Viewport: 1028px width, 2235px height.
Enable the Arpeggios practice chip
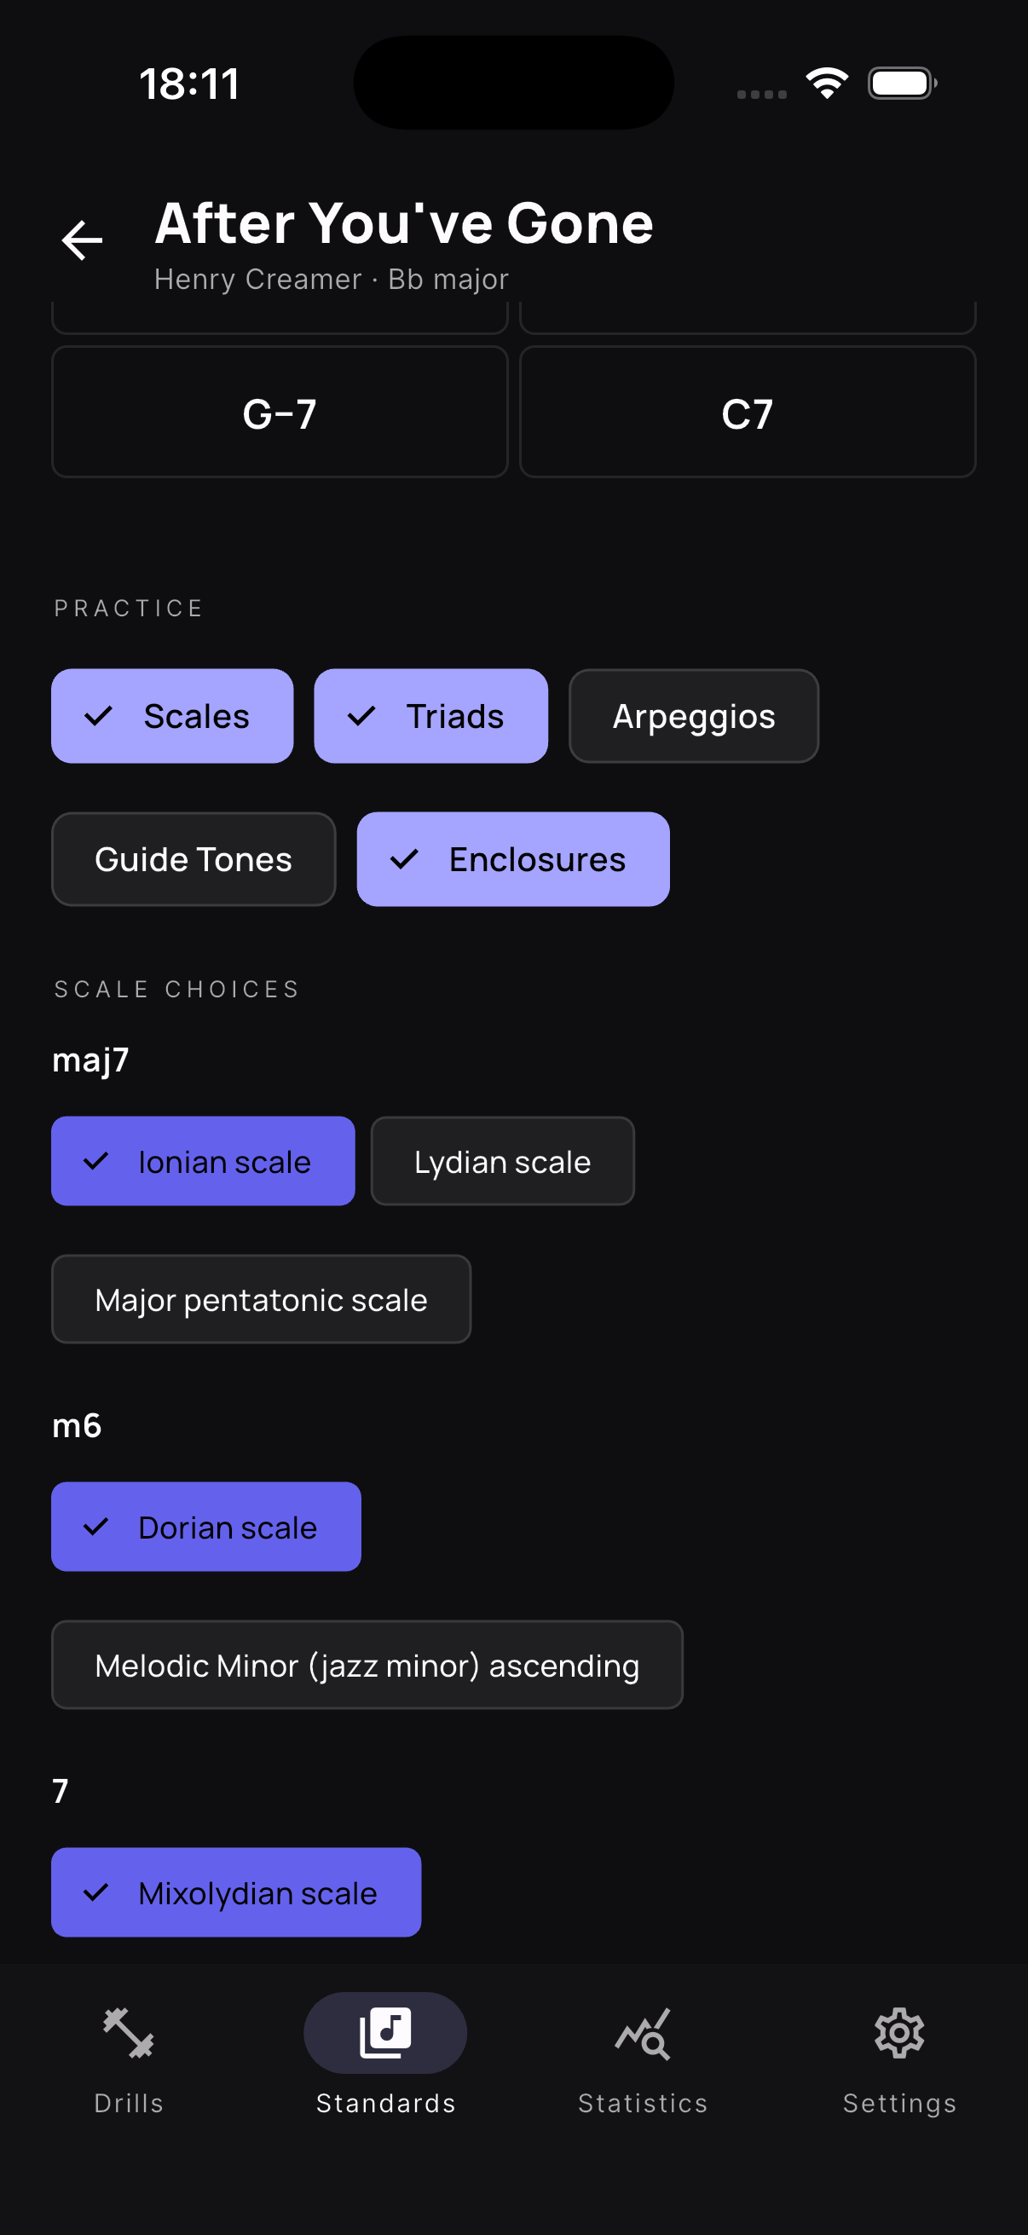(693, 716)
